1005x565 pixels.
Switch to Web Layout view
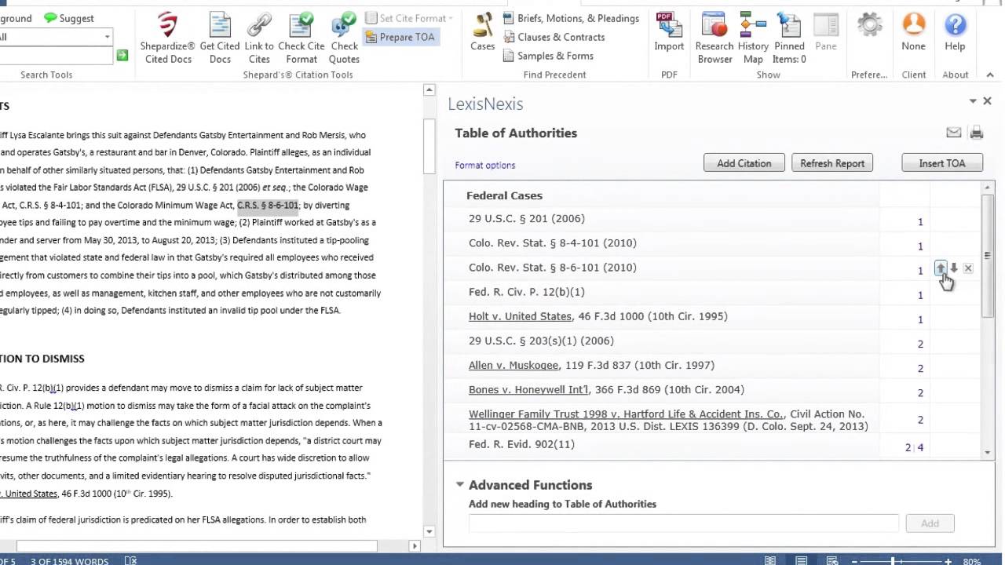(831, 560)
